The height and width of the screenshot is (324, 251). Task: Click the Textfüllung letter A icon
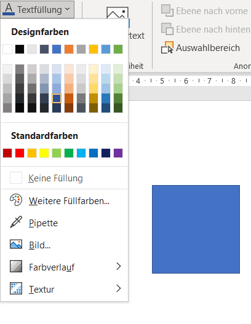pos(9,9)
